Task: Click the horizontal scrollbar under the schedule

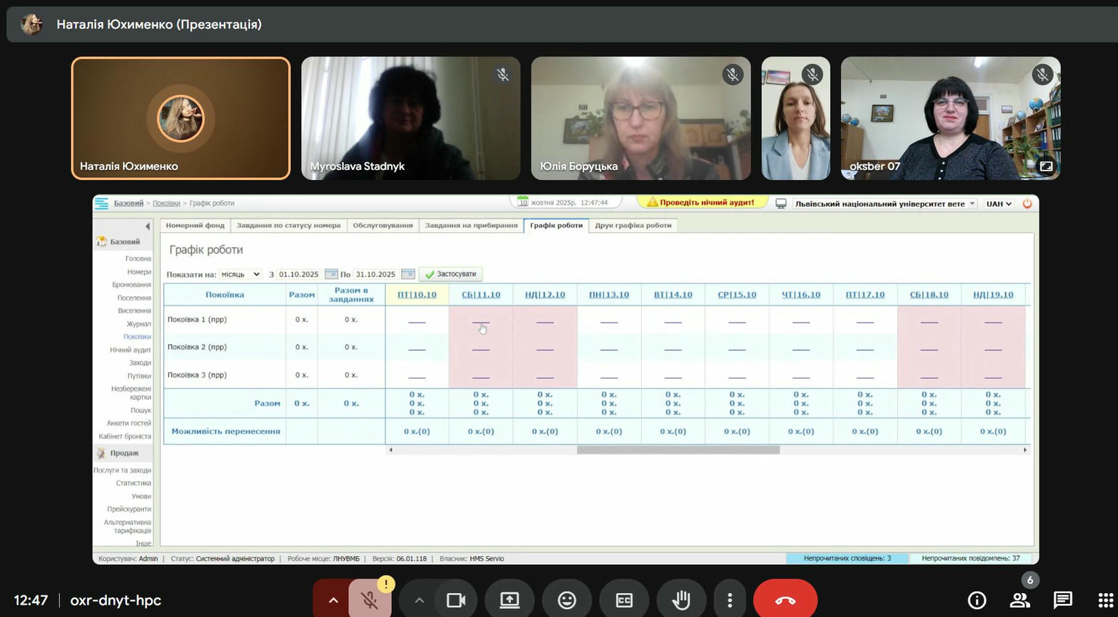Action: click(677, 450)
